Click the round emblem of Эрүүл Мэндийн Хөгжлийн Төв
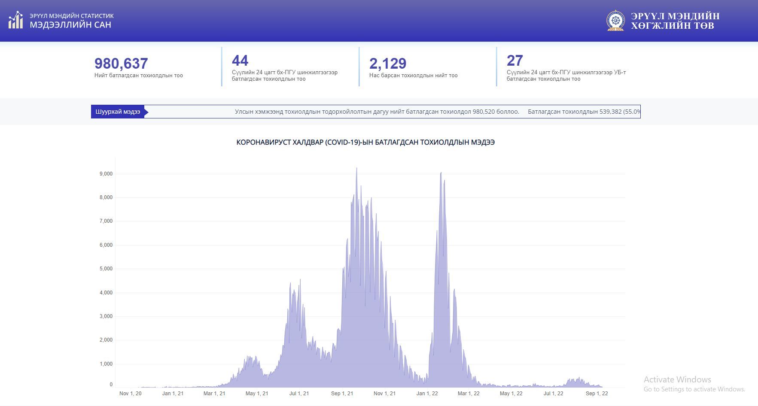The height and width of the screenshot is (406, 758). point(615,21)
